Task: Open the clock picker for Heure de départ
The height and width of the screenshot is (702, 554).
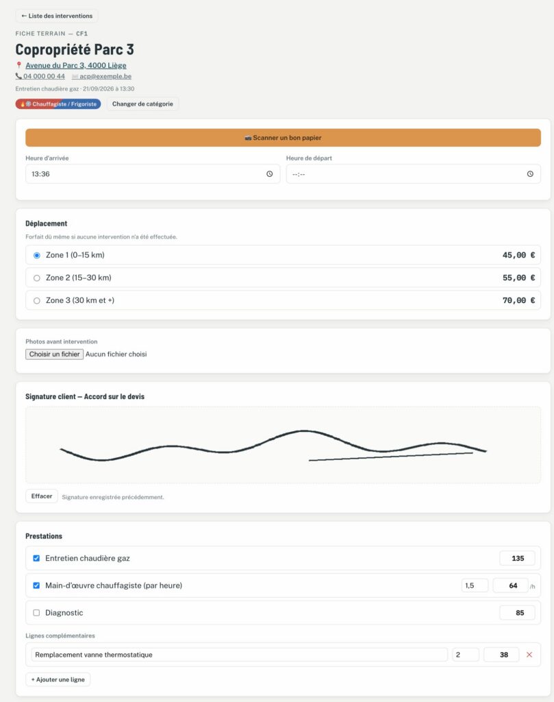Action: pos(530,173)
